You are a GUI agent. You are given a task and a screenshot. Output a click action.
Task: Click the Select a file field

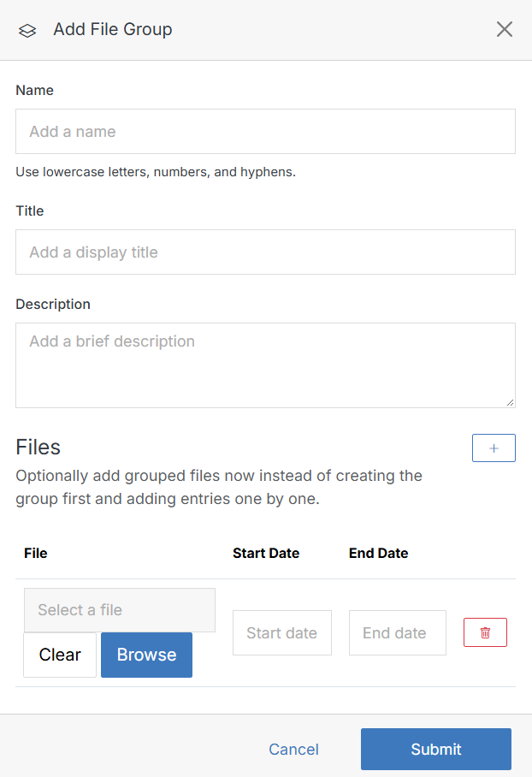coord(120,610)
